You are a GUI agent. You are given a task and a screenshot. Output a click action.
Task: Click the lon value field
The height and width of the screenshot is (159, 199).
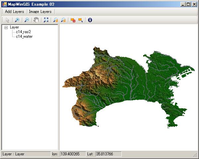click(72, 154)
